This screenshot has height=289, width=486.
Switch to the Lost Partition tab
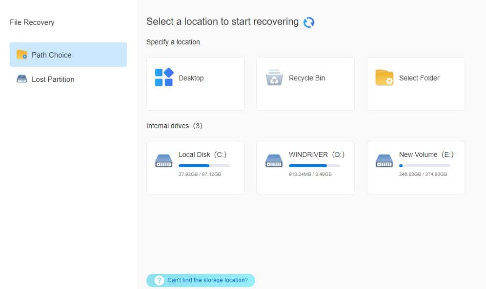53,79
